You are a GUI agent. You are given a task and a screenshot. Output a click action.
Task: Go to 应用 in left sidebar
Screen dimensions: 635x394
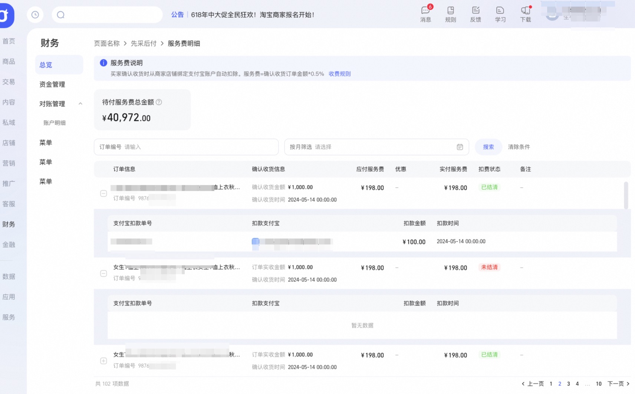[x=9, y=297]
